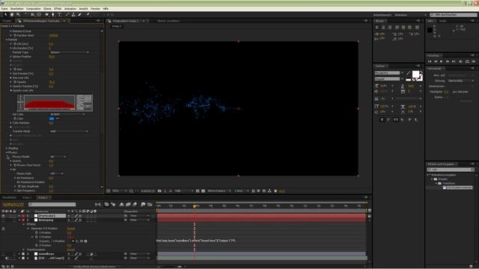Switch to Renderliste tab
Viewport: 479px width, 269px height.
(10, 197)
